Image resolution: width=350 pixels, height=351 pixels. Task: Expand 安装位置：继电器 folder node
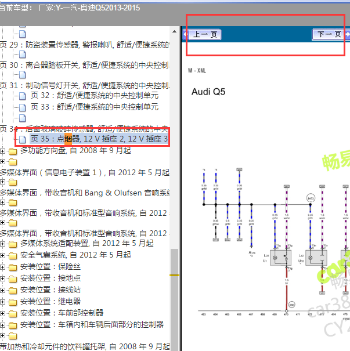pyautogui.click(x=2, y=302)
